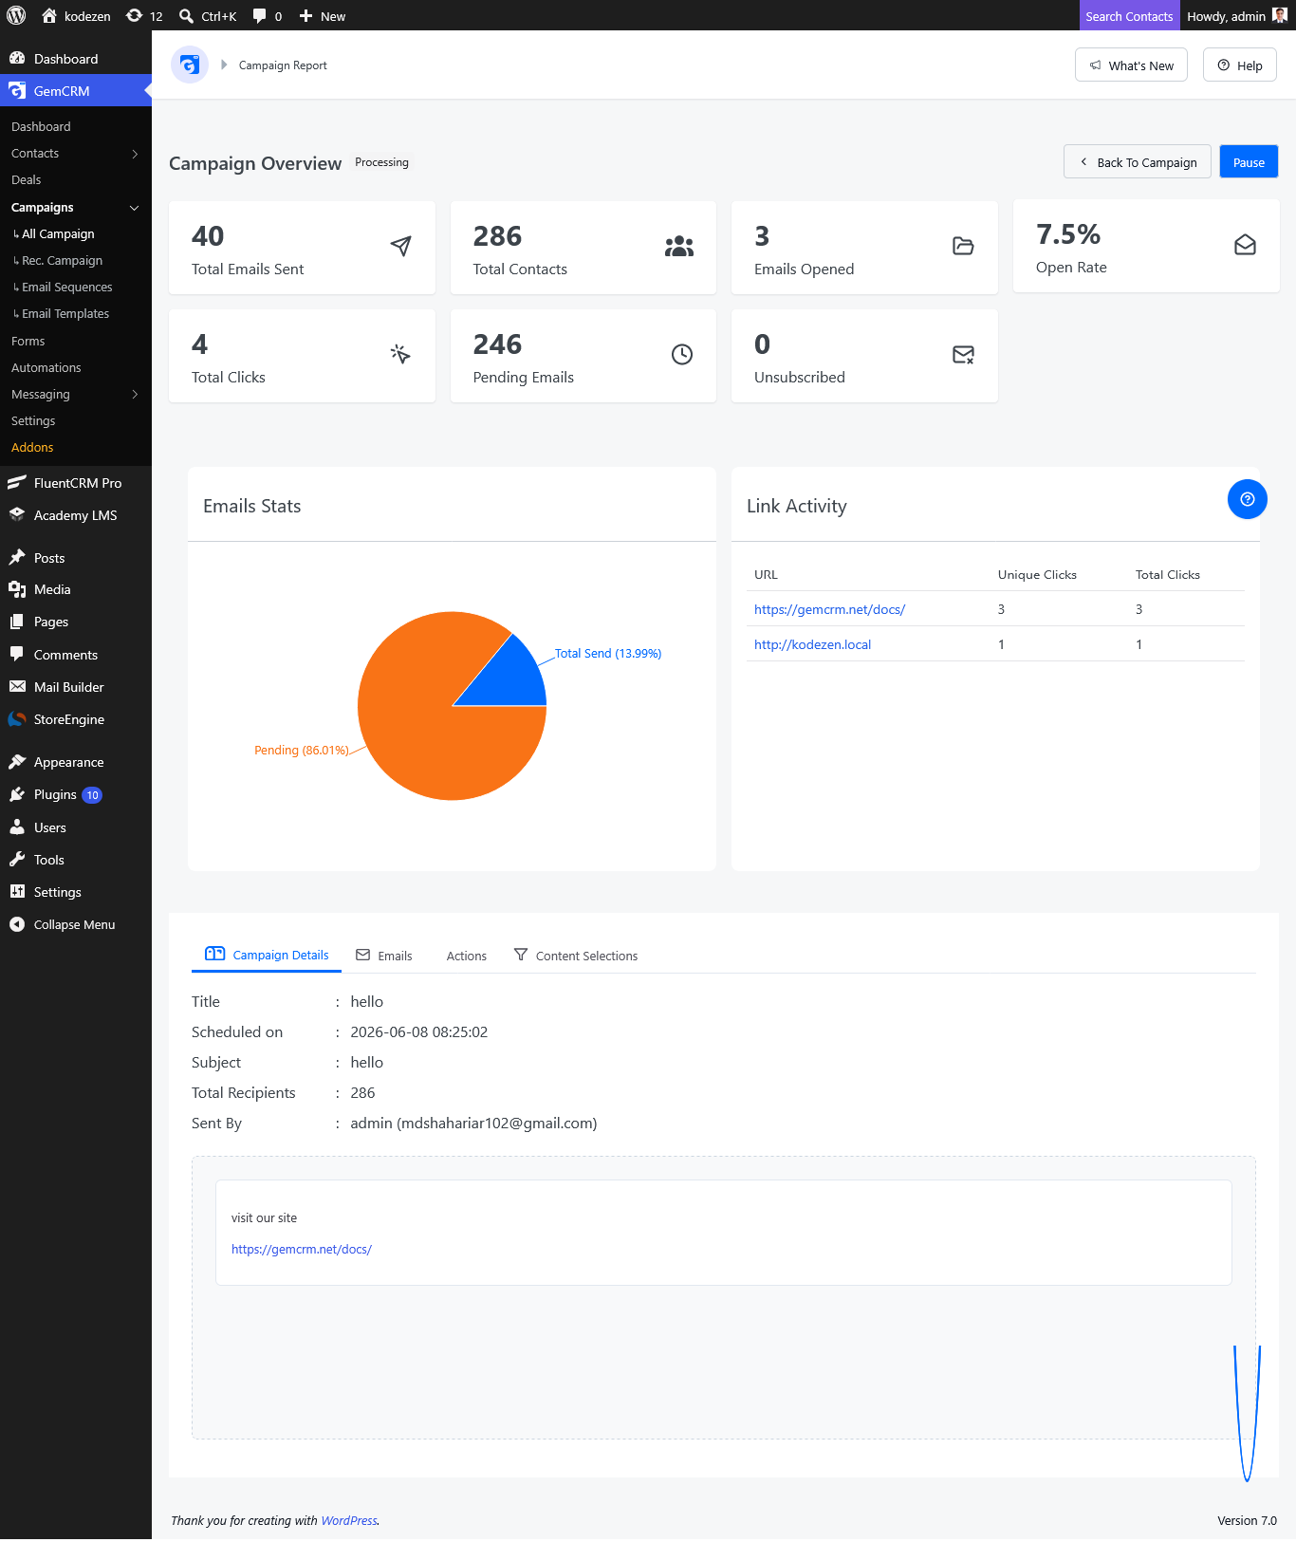Open the Ctrl+K search in admin bar
Image resolution: width=1296 pixels, height=1542 pixels.
tap(208, 15)
